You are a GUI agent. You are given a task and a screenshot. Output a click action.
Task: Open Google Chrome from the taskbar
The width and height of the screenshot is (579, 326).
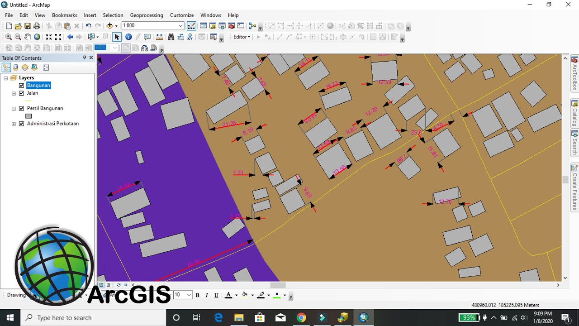click(301, 318)
